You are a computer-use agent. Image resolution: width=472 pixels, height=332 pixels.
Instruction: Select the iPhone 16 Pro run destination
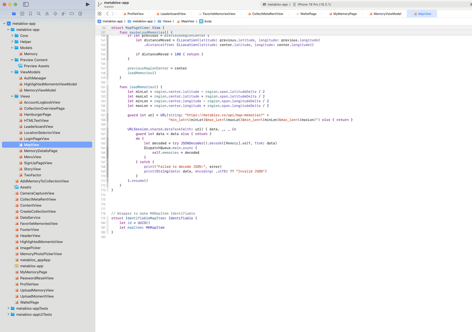[x=312, y=4]
